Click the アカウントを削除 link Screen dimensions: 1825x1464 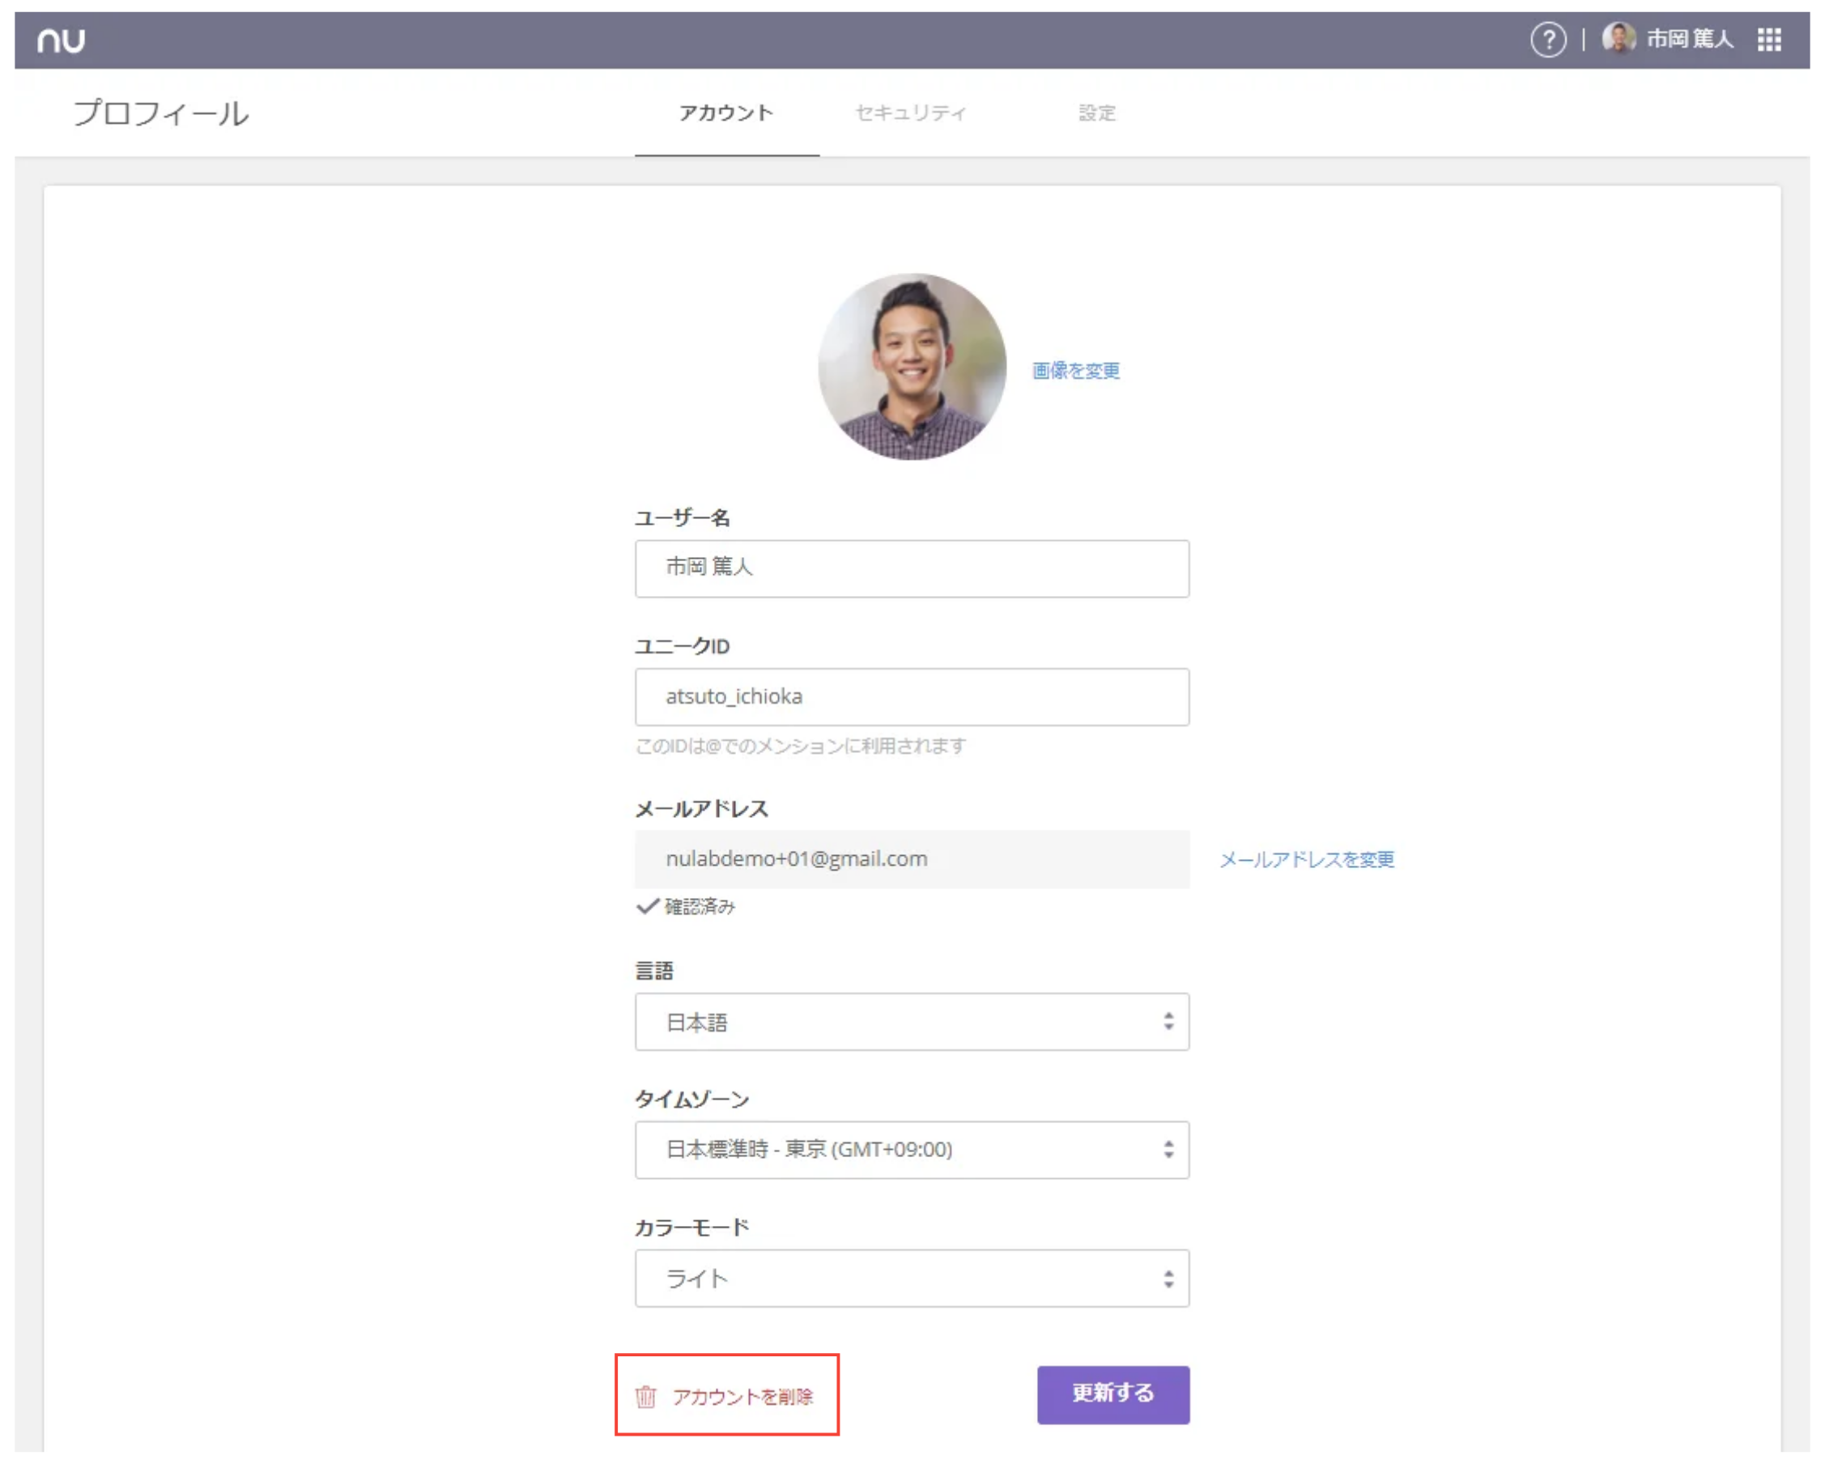(x=742, y=1397)
